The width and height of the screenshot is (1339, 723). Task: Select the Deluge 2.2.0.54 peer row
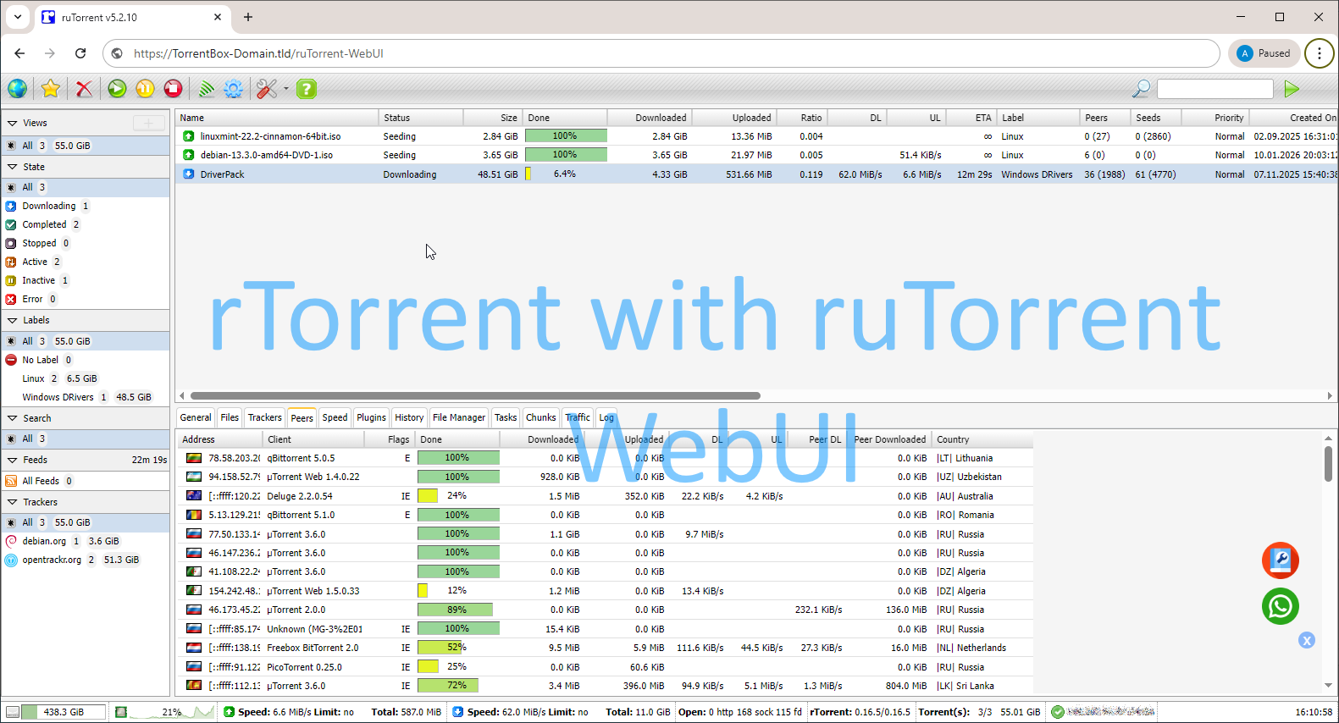605,496
